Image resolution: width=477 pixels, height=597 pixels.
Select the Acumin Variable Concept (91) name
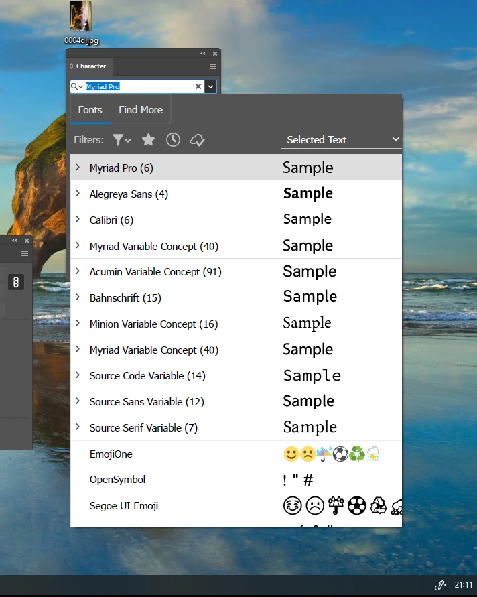155,272
